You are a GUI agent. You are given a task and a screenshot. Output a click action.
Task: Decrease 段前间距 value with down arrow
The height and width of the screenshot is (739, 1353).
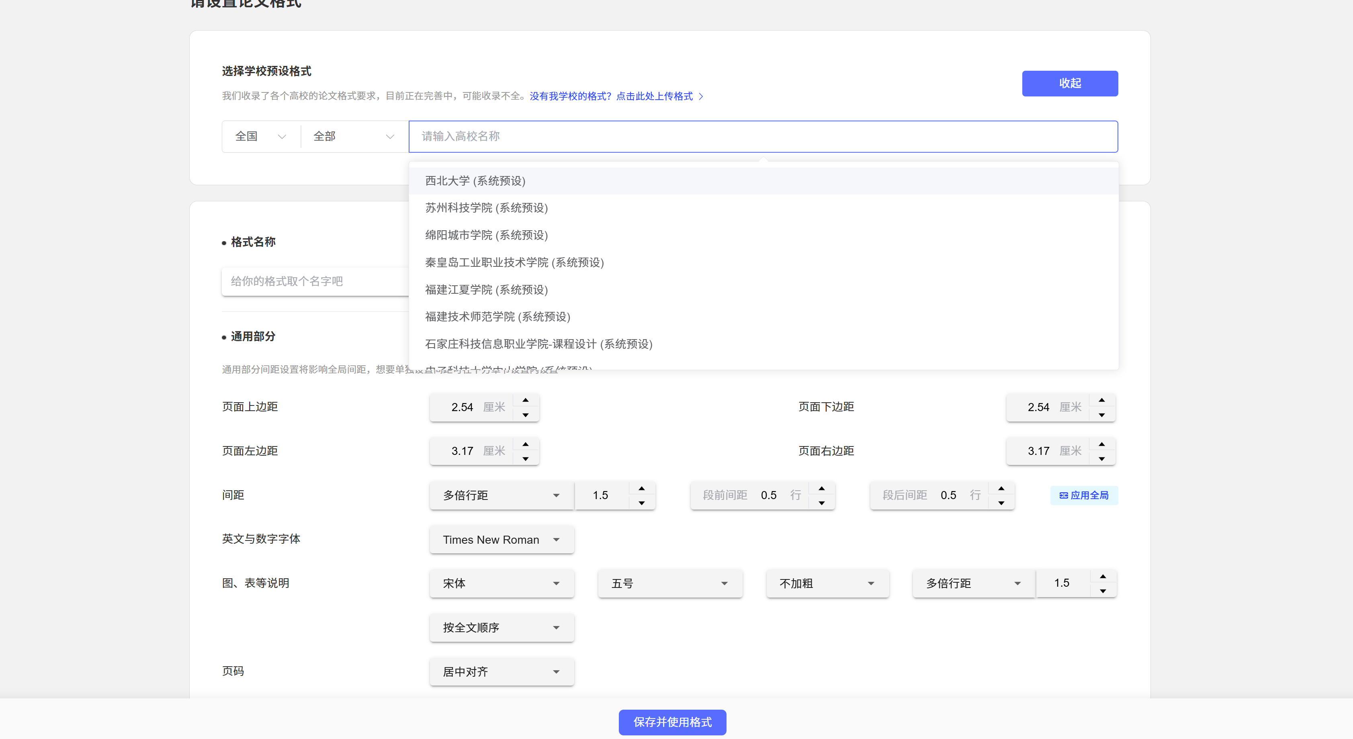point(821,503)
